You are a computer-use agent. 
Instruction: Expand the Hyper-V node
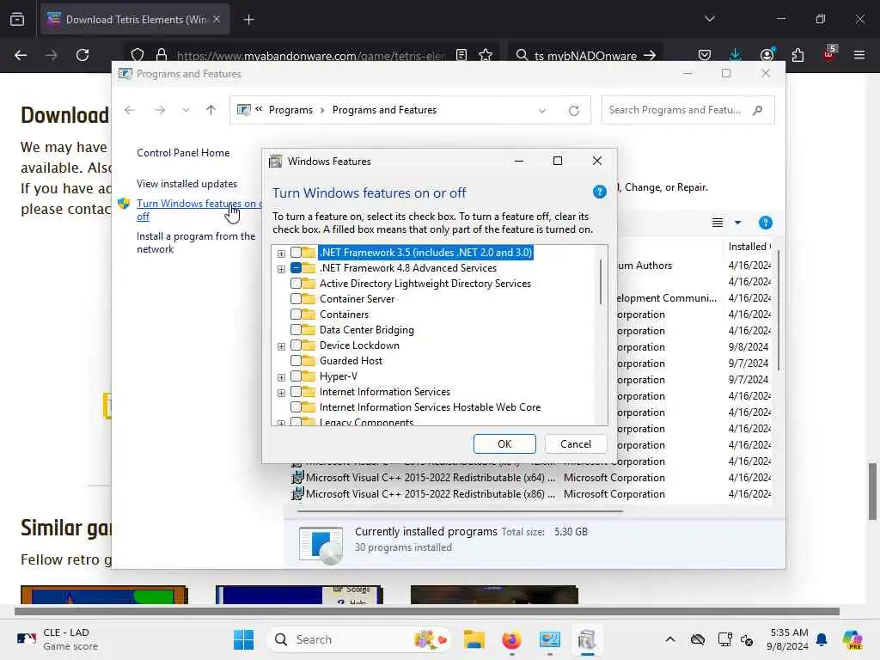pyautogui.click(x=281, y=377)
